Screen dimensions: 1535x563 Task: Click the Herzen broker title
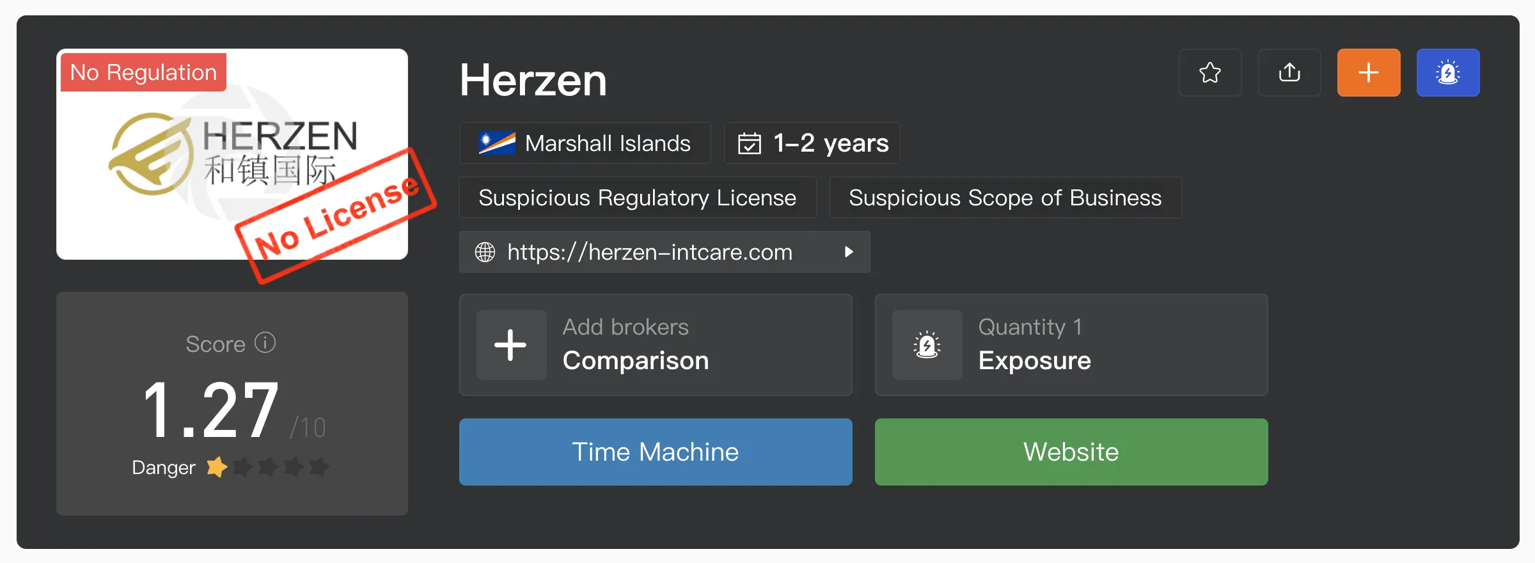[533, 81]
